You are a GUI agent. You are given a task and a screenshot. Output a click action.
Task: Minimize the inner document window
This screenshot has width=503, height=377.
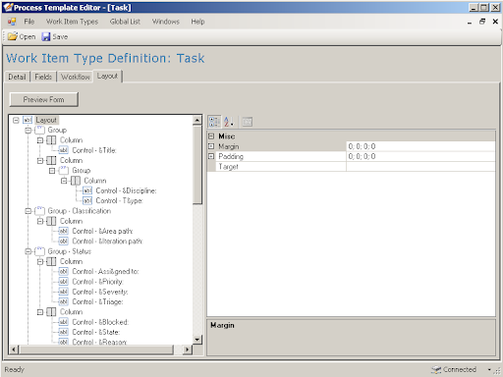point(470,22)
